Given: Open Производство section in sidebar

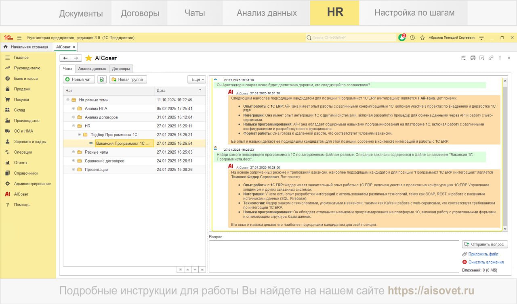Looking at the screenshot, I should tap(27, 121).
